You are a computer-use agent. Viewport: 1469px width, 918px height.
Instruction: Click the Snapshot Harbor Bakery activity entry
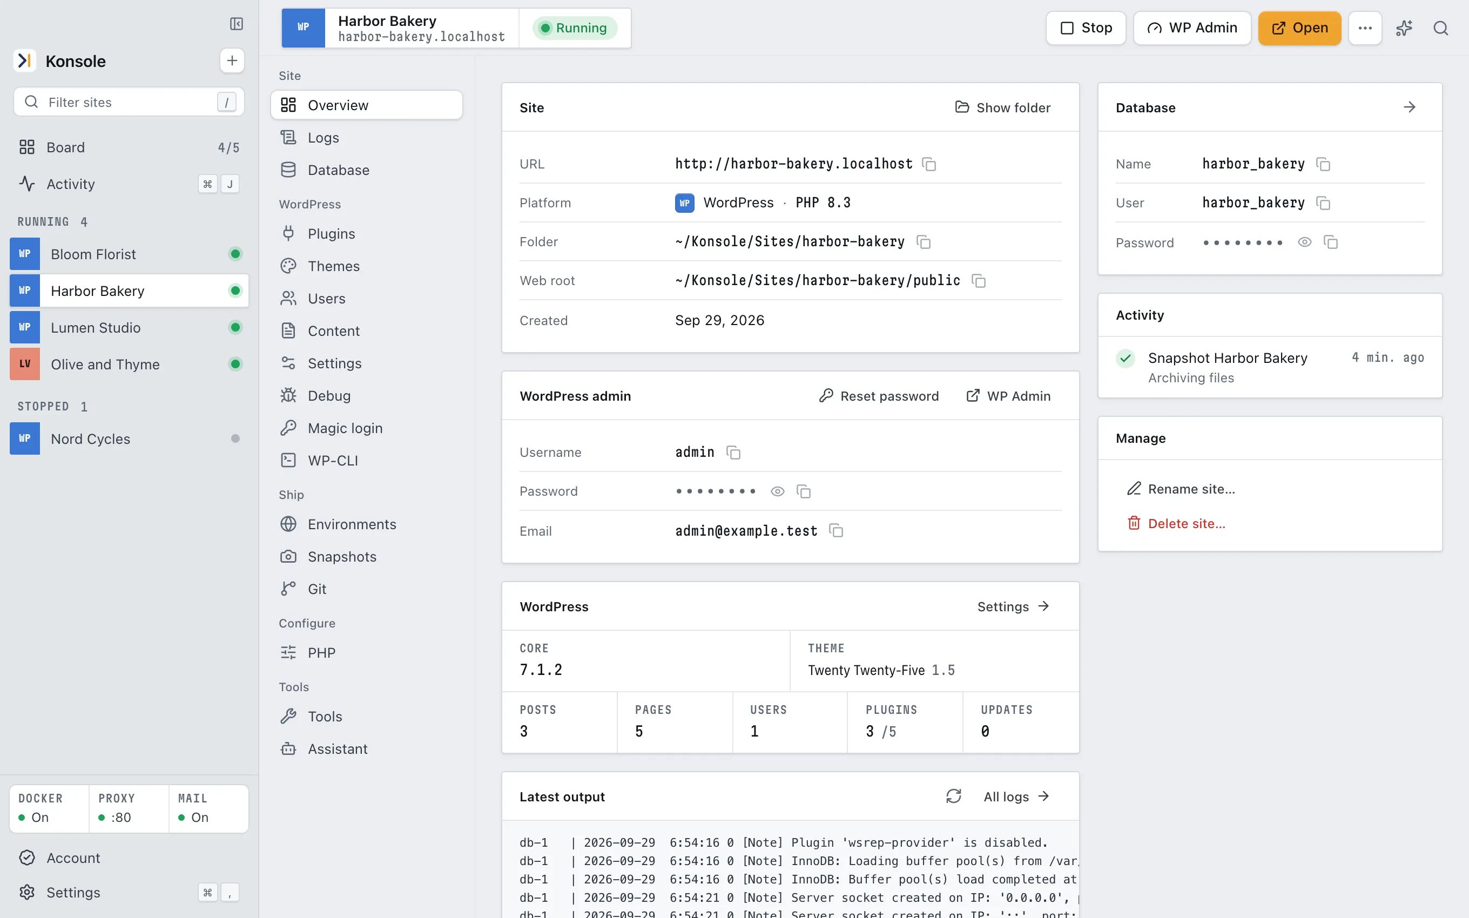(1270, 367)
